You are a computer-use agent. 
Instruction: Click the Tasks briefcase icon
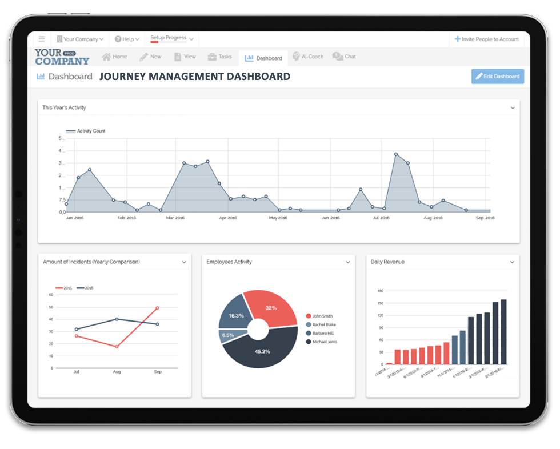coord(212,57)
